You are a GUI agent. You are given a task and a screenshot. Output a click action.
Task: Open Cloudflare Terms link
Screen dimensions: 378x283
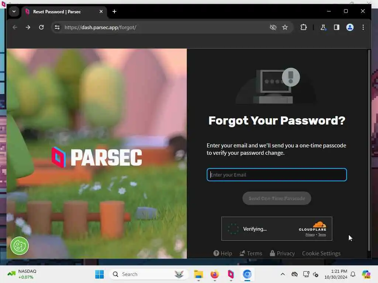322,235
